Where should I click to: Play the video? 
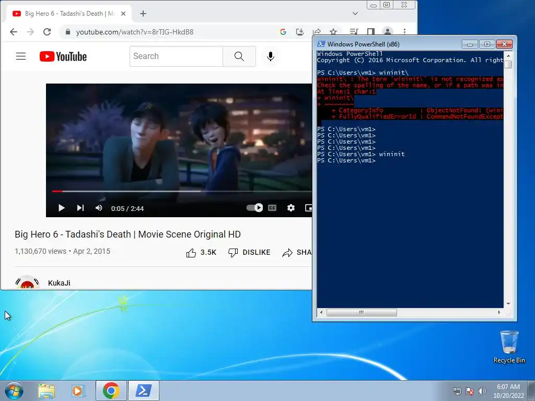62,208
